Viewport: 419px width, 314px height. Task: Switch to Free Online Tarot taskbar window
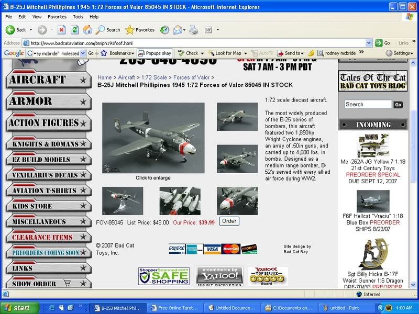pos(175,308)
